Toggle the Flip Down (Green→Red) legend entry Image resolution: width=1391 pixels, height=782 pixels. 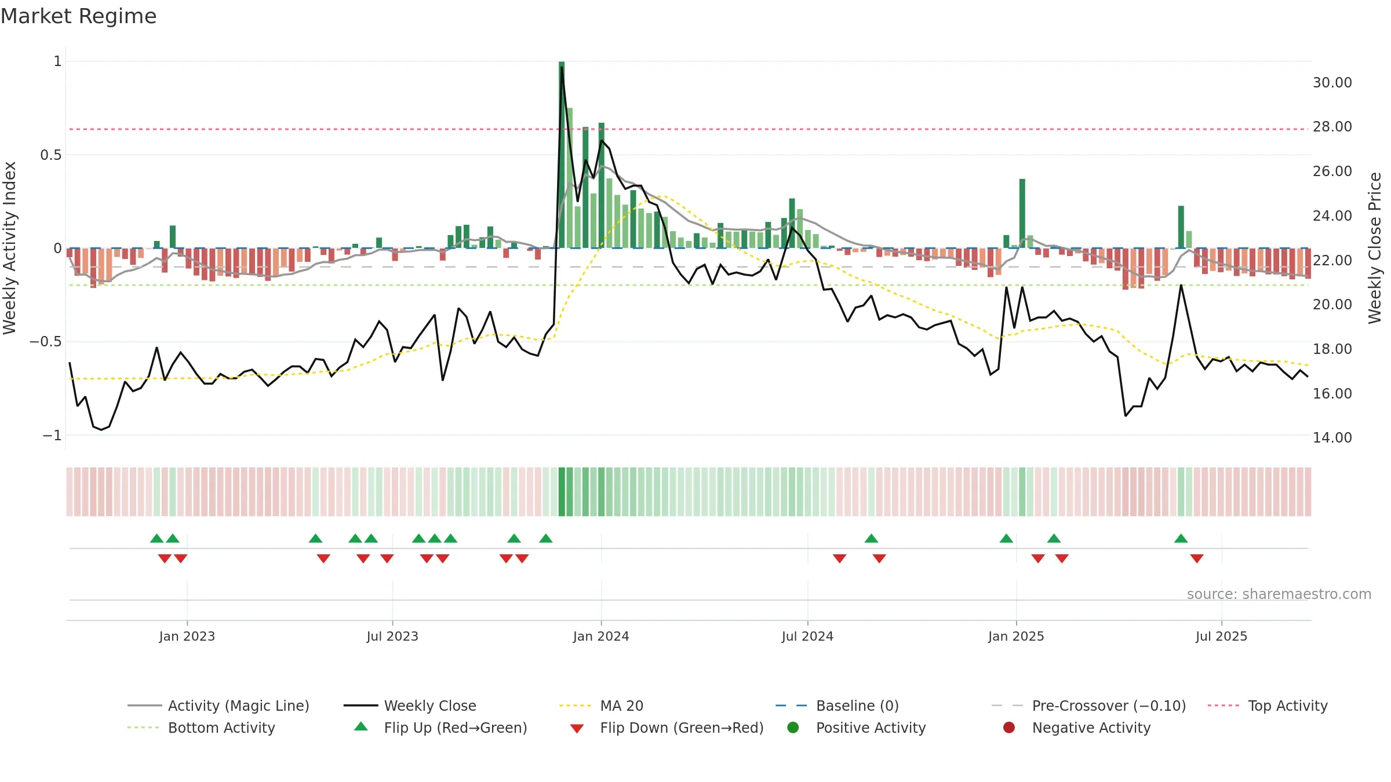pyautogui.click(x=667, y=728)
